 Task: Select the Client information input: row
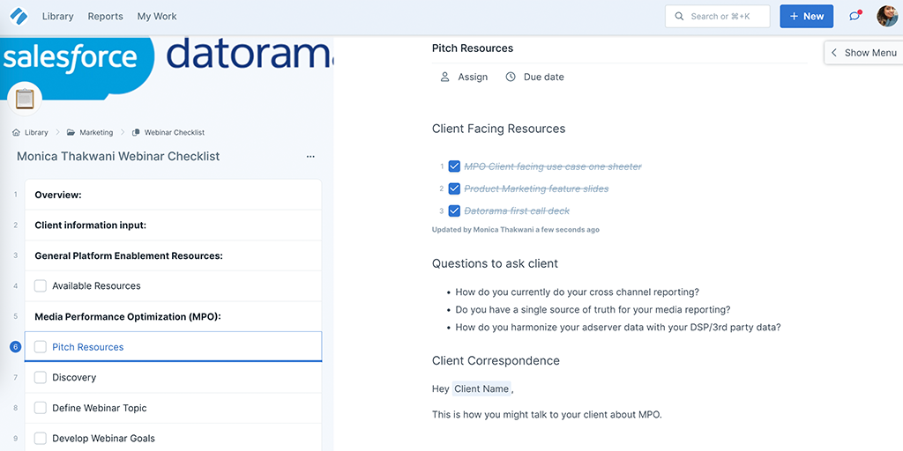tap(173, 225)
